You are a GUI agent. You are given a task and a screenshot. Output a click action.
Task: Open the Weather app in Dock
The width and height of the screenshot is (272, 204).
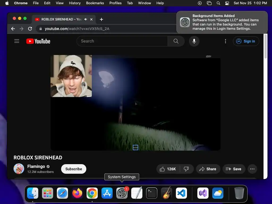point(218,193)
